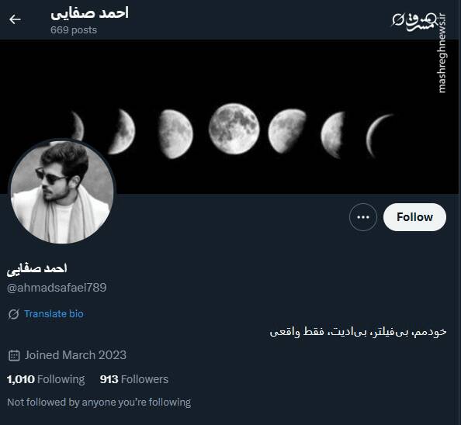Click the thin crescent moon at banner right
Viewport: 461px width, 425px height.
pyautogui.click(x=380, y=136)
